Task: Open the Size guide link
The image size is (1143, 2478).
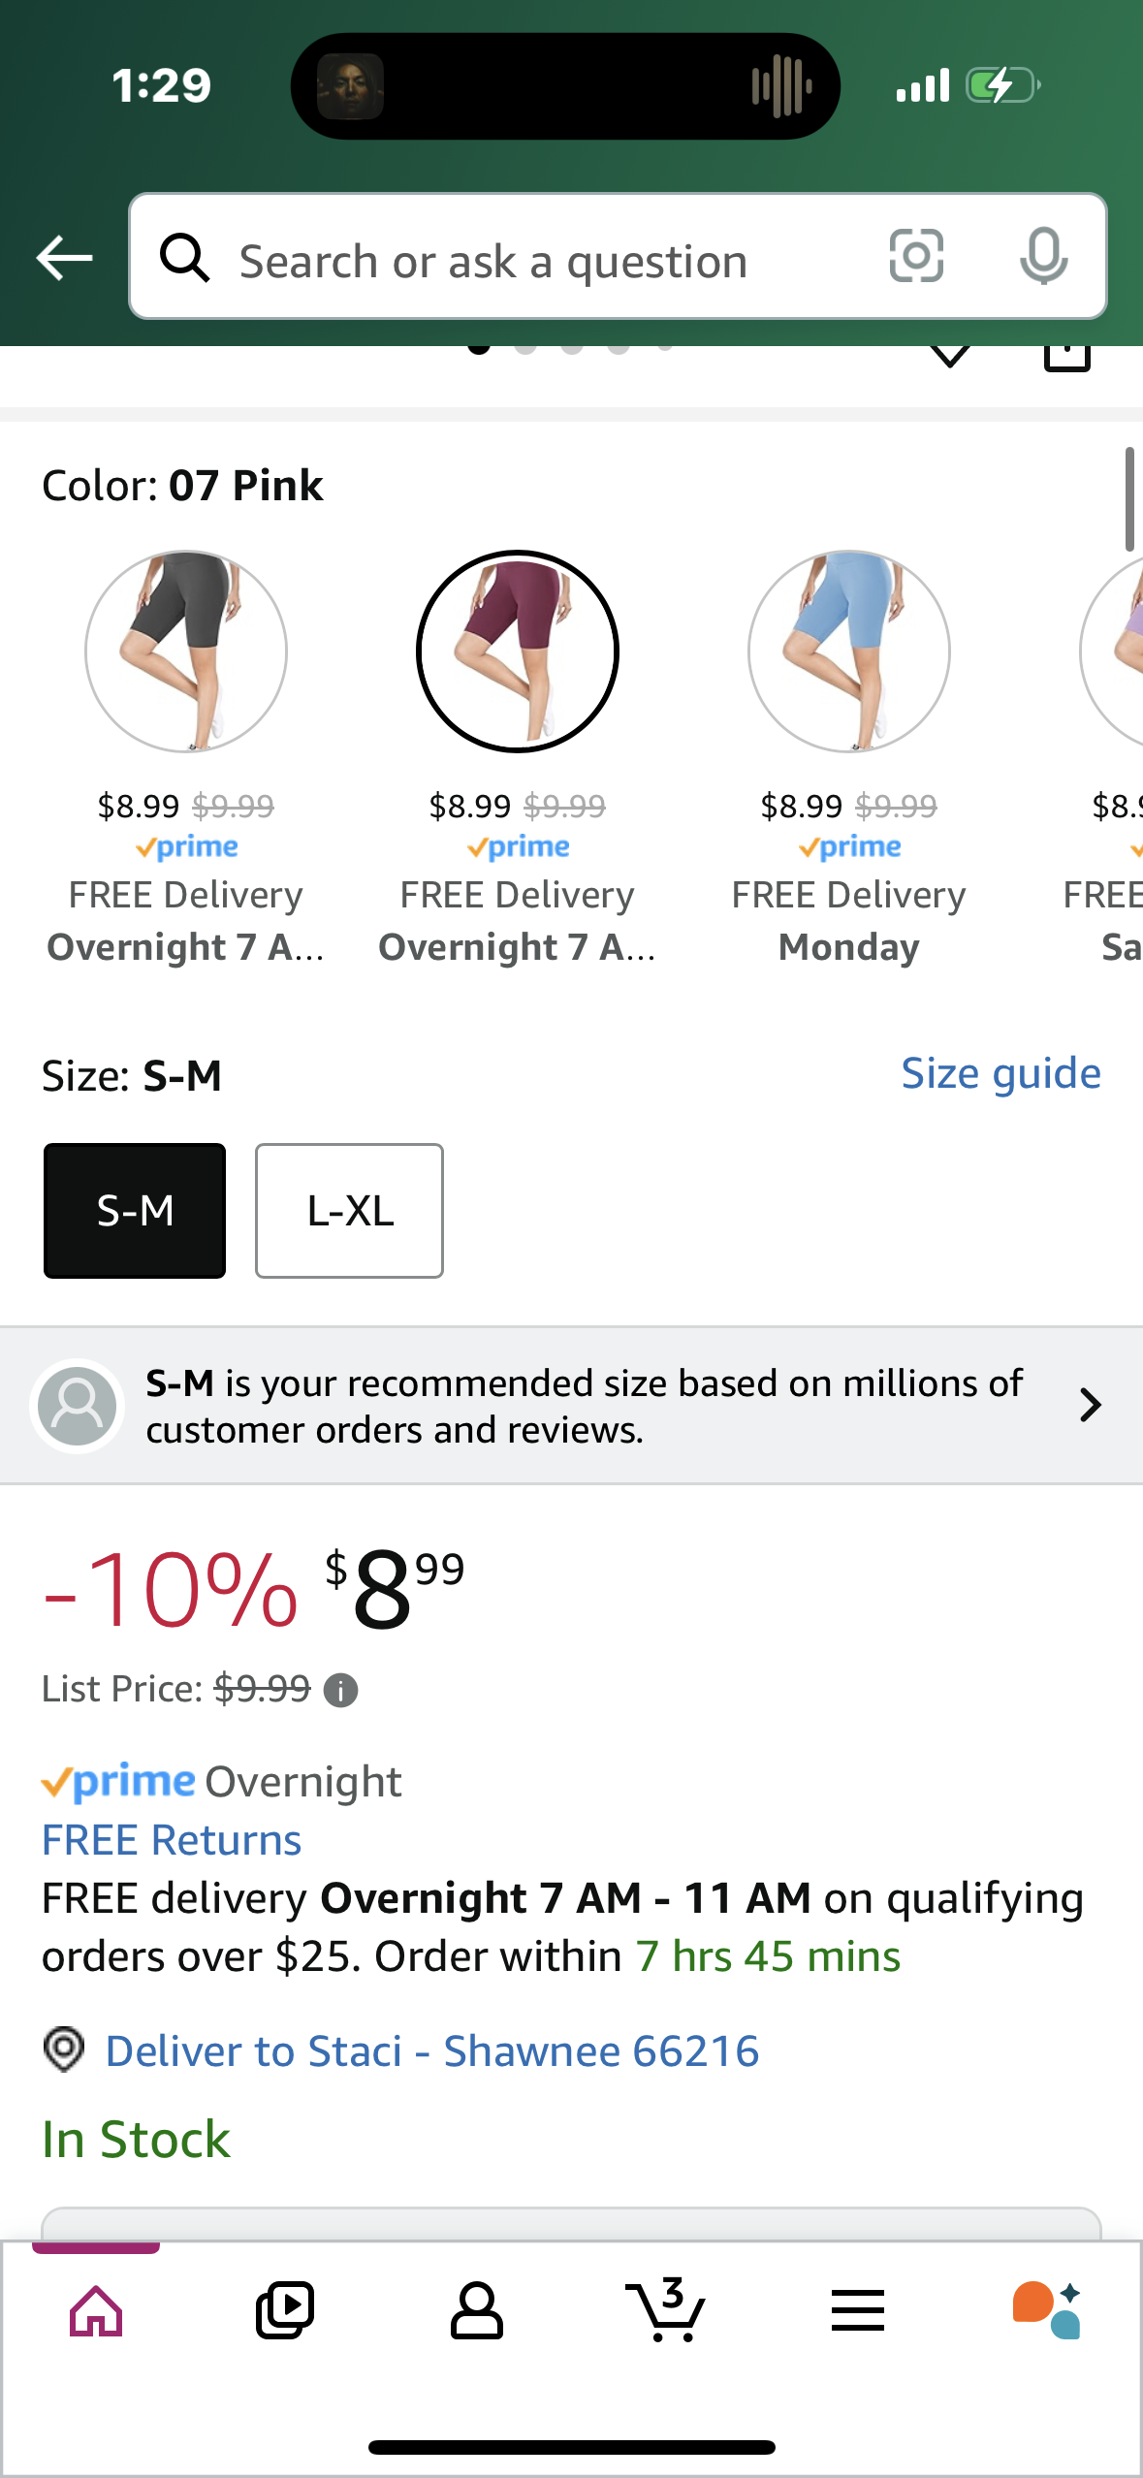Action: (1000, 1074)
